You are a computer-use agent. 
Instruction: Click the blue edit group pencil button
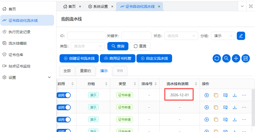[x=241, y=36]
